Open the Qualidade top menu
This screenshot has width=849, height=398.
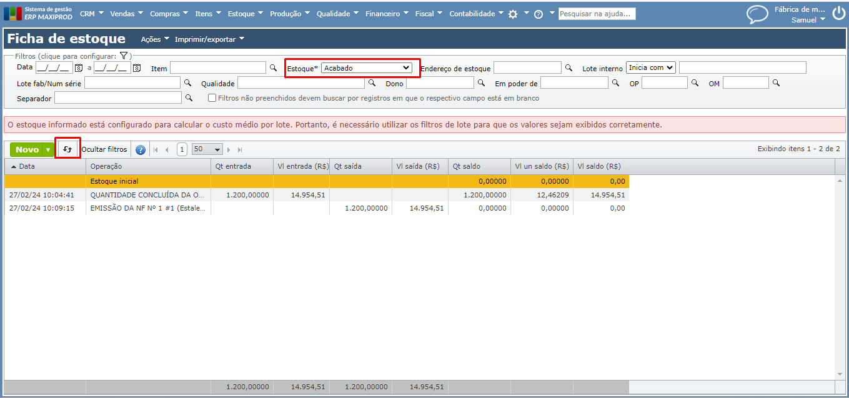(337, 14)
